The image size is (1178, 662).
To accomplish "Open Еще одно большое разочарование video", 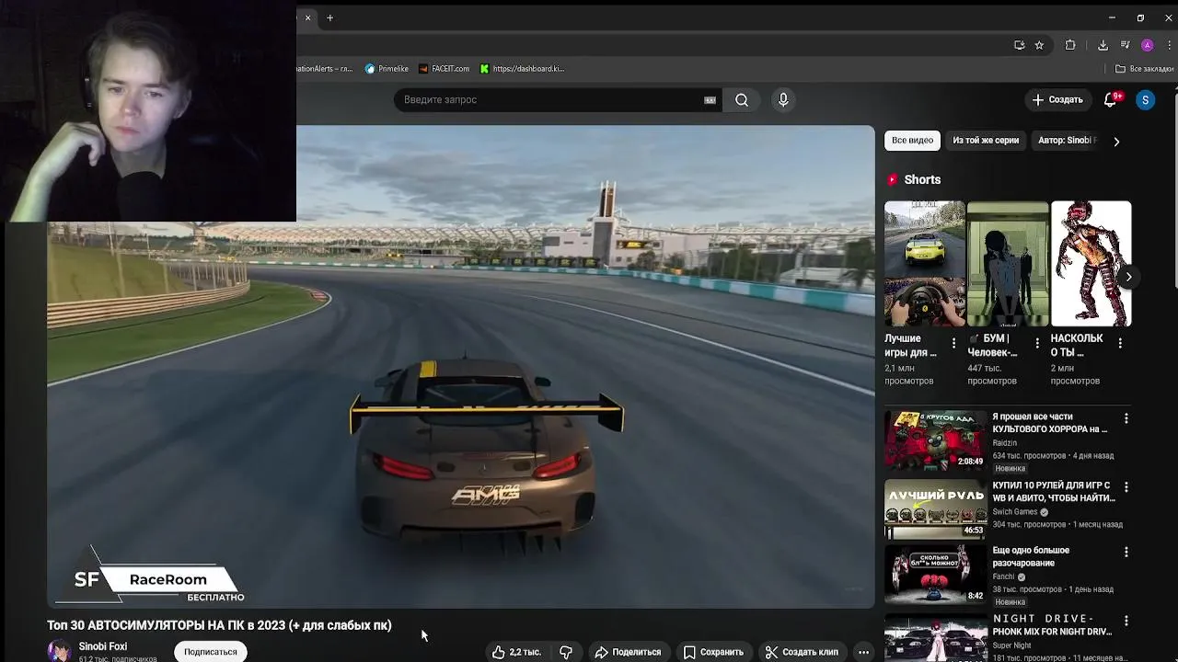I will (x=1031, y=556).
